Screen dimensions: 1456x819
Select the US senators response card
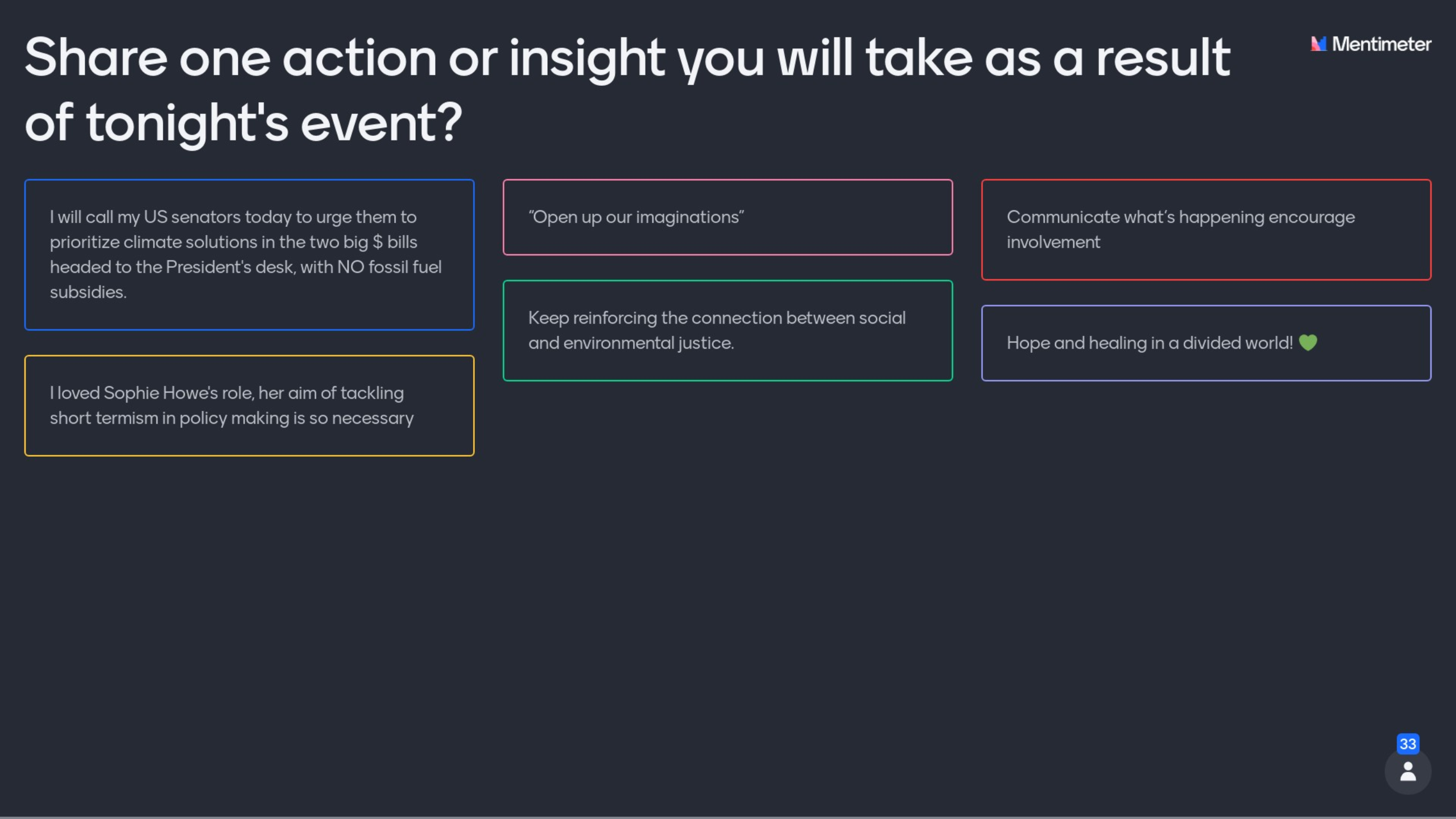[249, 255]
